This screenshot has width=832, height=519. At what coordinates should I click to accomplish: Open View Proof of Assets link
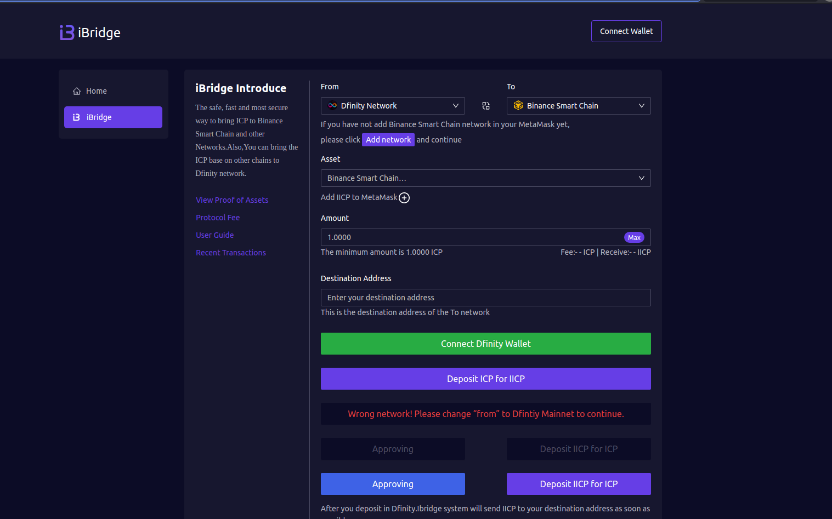click(232, 200)
